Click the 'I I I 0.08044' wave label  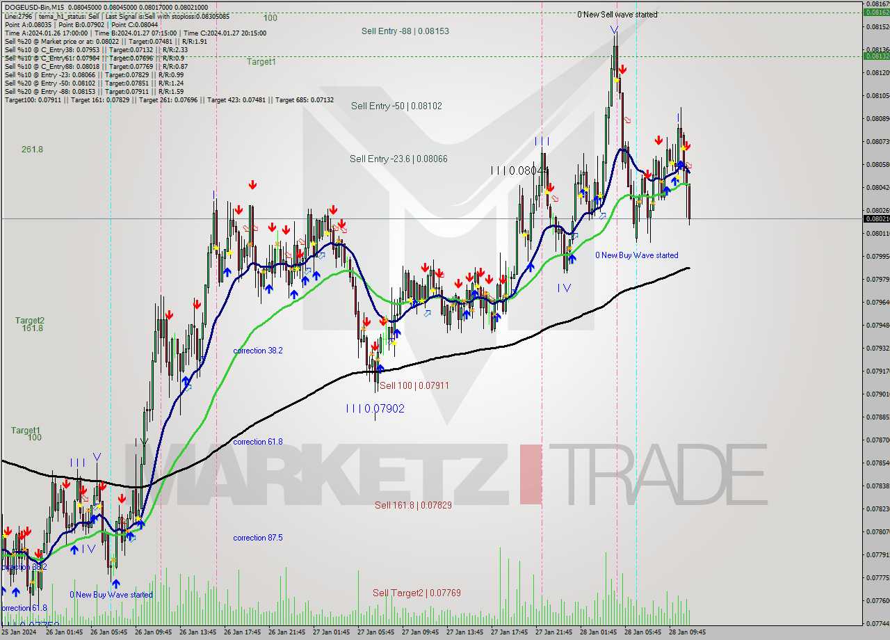519,170
